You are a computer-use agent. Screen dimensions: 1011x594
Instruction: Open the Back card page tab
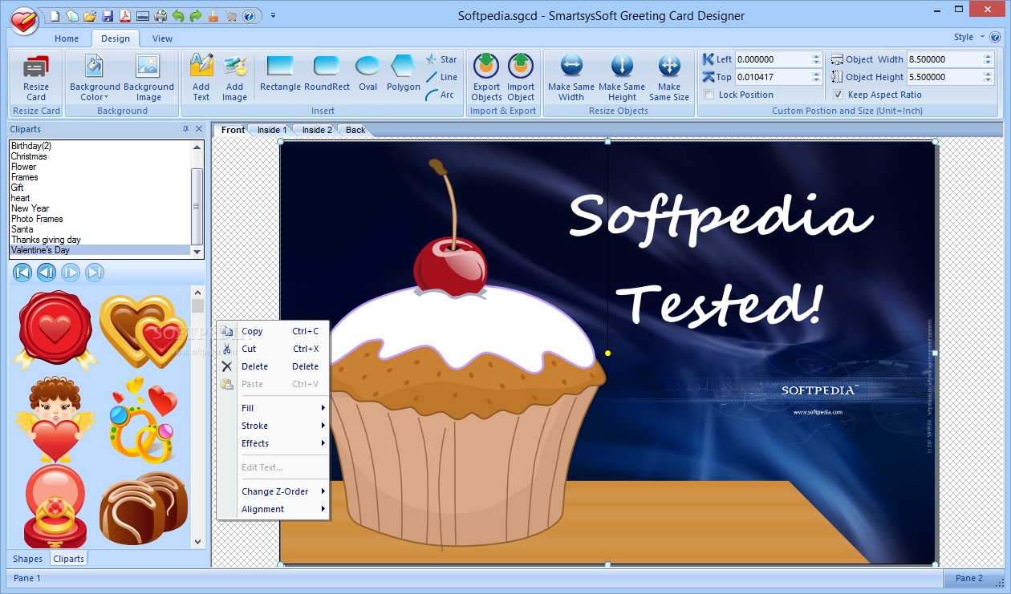(355, 130)
